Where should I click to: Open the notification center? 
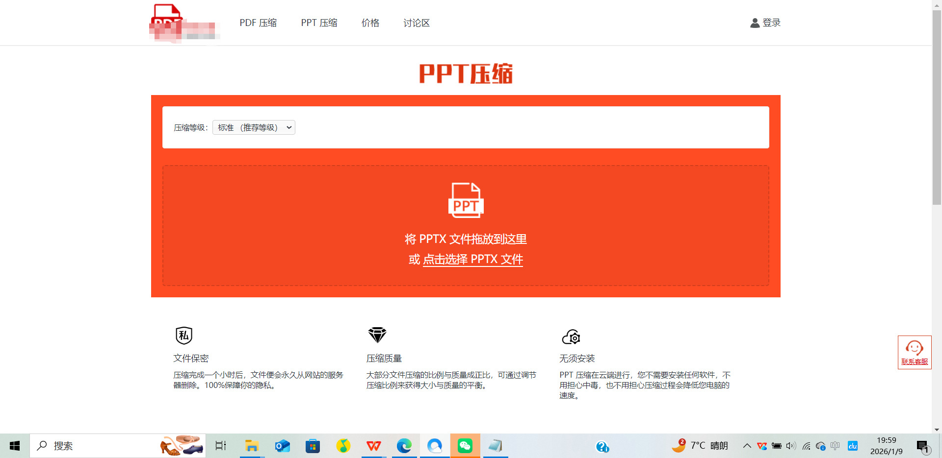click(x=923, y=446)
